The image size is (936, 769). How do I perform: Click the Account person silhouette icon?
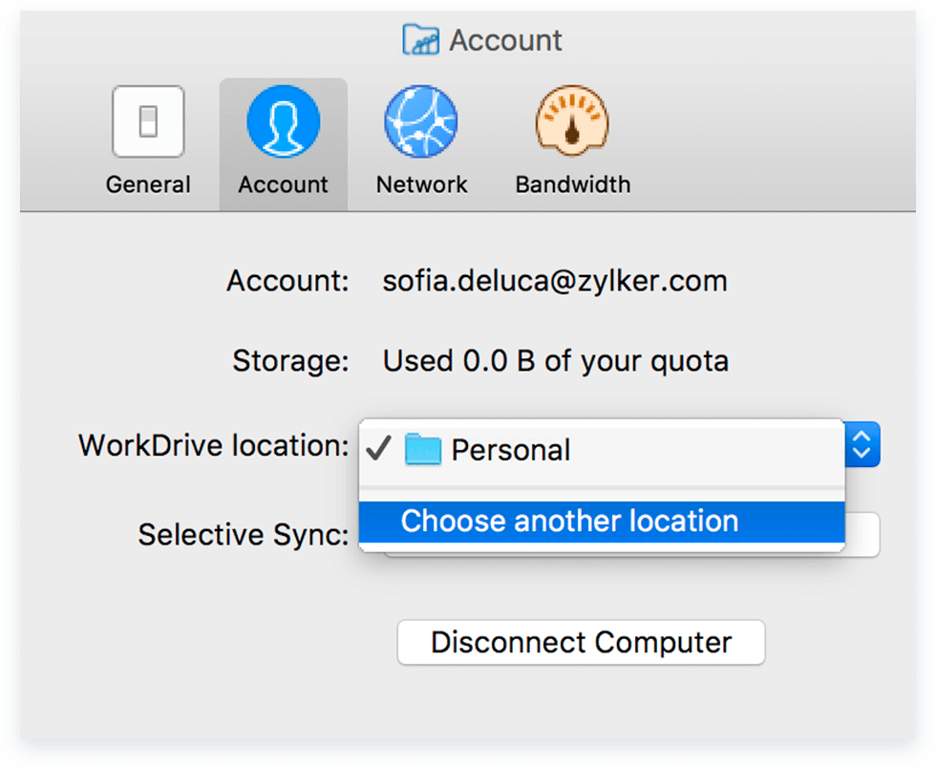pyautogui.click(x=283, y=121)
